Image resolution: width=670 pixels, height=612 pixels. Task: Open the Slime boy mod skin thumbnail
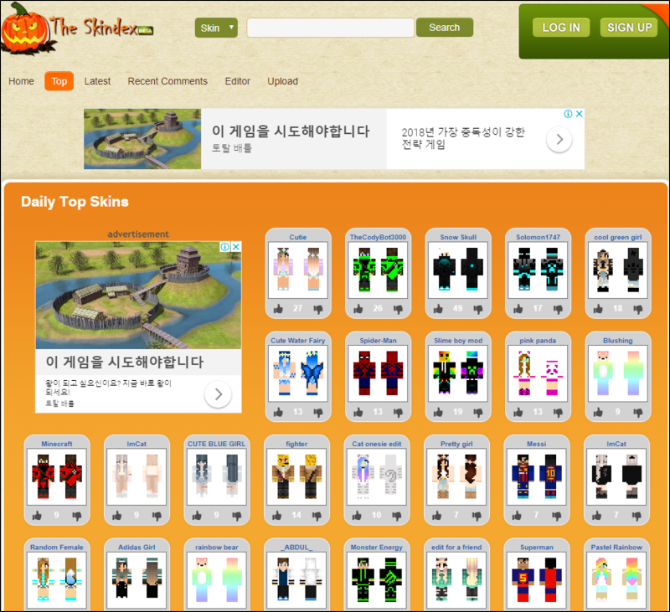point(458,373)
